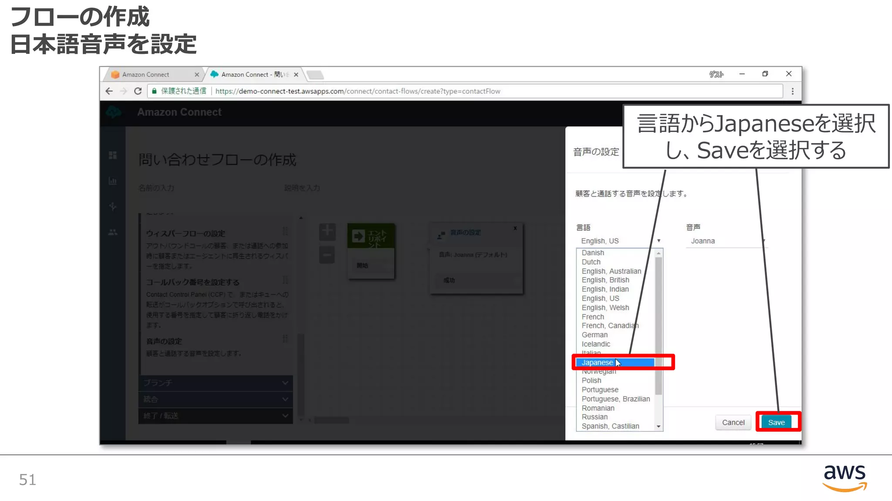Click the horizontal scrollbar under the canvas
892x501 pixels.
point(331,420)
